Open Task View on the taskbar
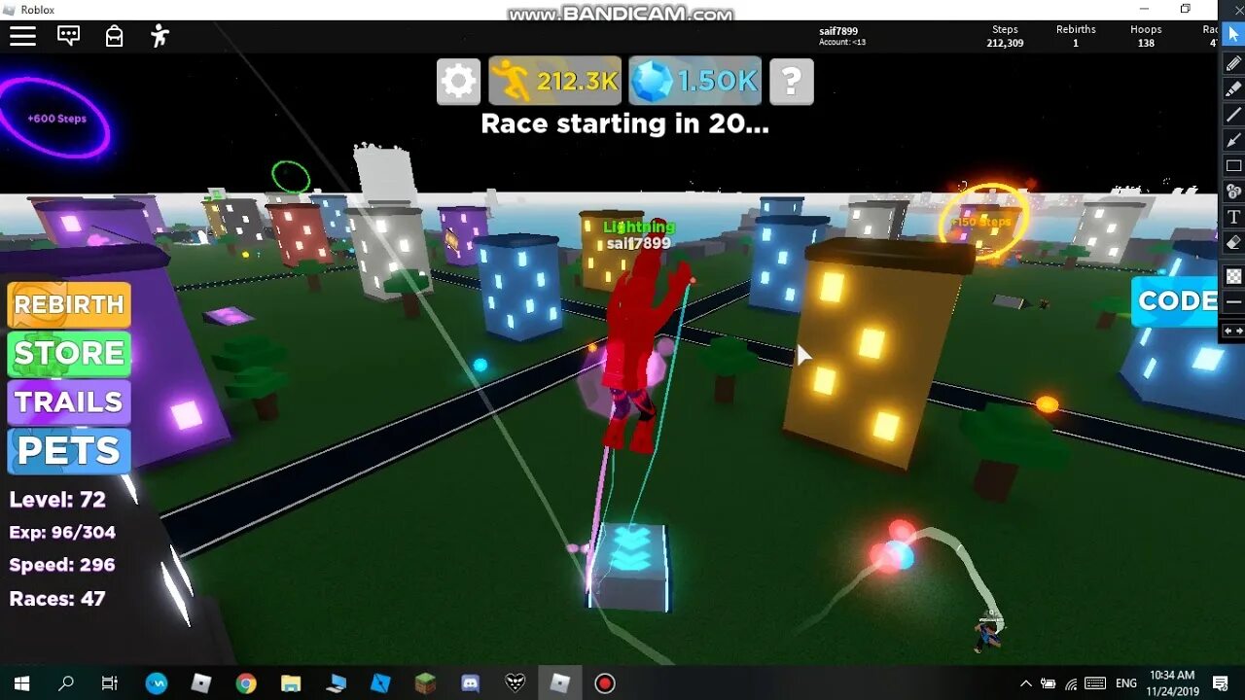 (x=110, y=683)
